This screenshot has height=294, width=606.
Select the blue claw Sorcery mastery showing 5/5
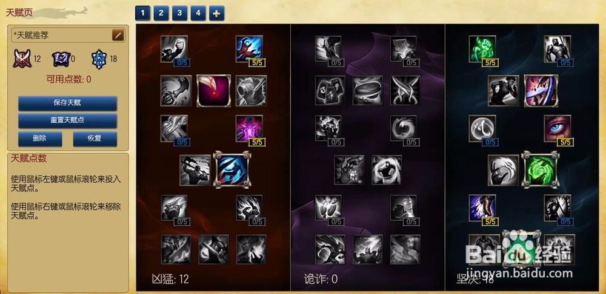(249, 49)
